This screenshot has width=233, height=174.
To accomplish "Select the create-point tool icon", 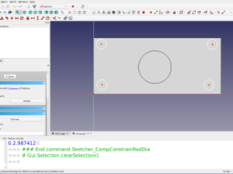I will coord(151,12).
